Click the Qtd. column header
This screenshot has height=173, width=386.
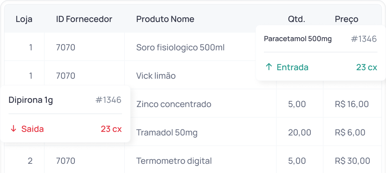click(296, 19)
